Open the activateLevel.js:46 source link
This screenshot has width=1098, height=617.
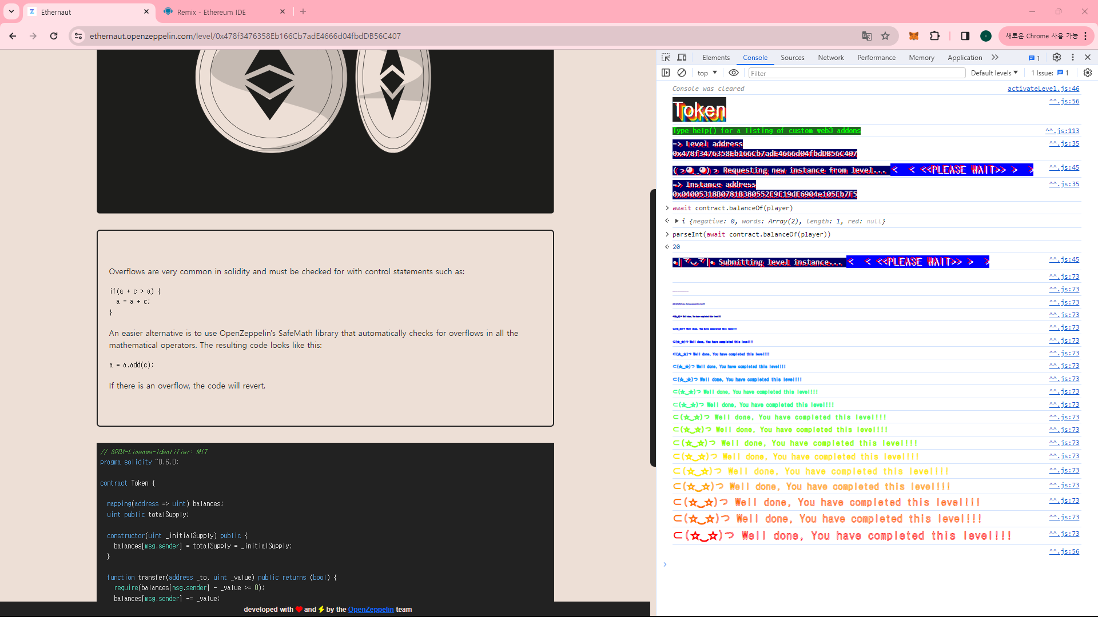click(1043, 89)
